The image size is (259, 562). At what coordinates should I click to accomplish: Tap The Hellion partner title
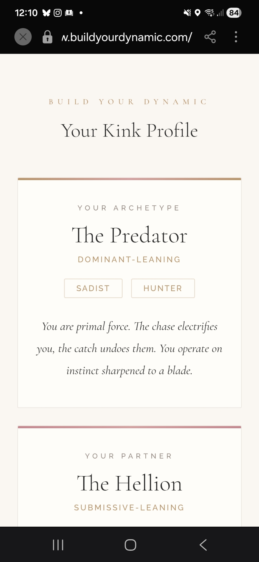(x=129, y=483)
